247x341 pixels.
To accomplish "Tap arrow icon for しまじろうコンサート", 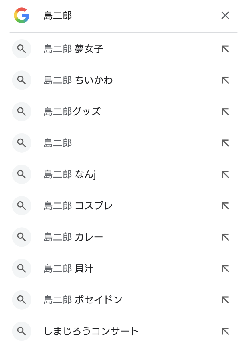I will [x=225, y=331].
